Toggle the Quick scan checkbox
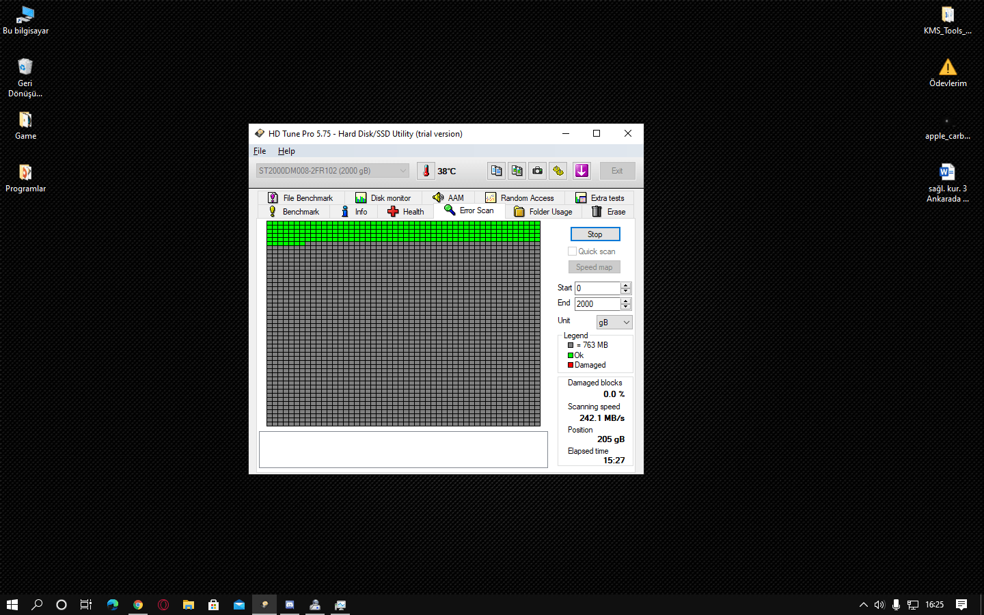Image resolution: width=984 pixels, height=615 pixels. (x=572, y=251)
